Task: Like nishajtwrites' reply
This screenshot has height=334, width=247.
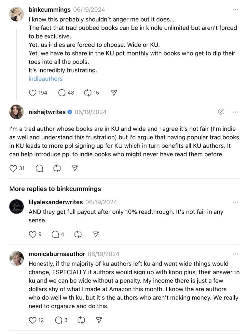Action: coord(13,168)
